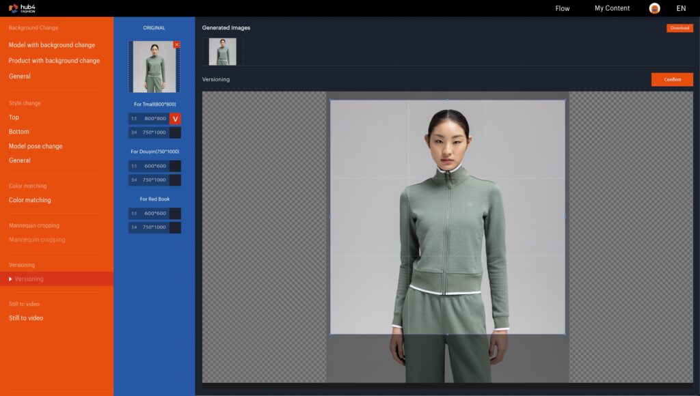Click the orange Confirm button

672,79
